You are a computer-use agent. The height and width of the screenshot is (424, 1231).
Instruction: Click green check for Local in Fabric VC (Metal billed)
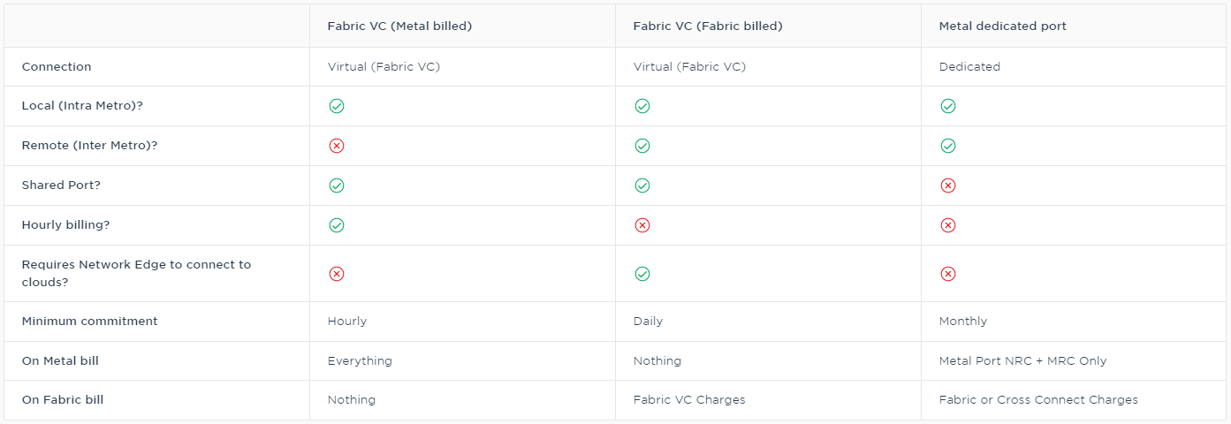point(337,106)
